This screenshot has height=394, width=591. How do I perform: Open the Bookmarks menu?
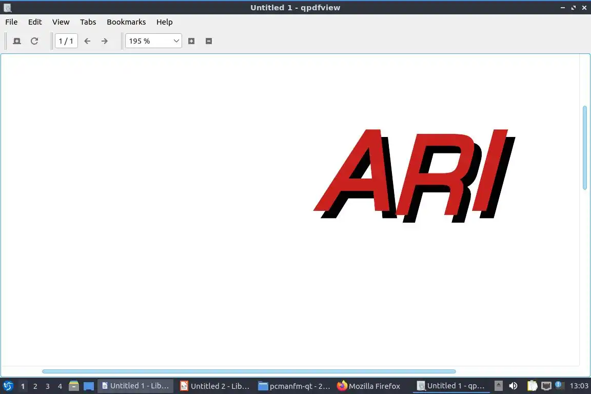(126, 22)
